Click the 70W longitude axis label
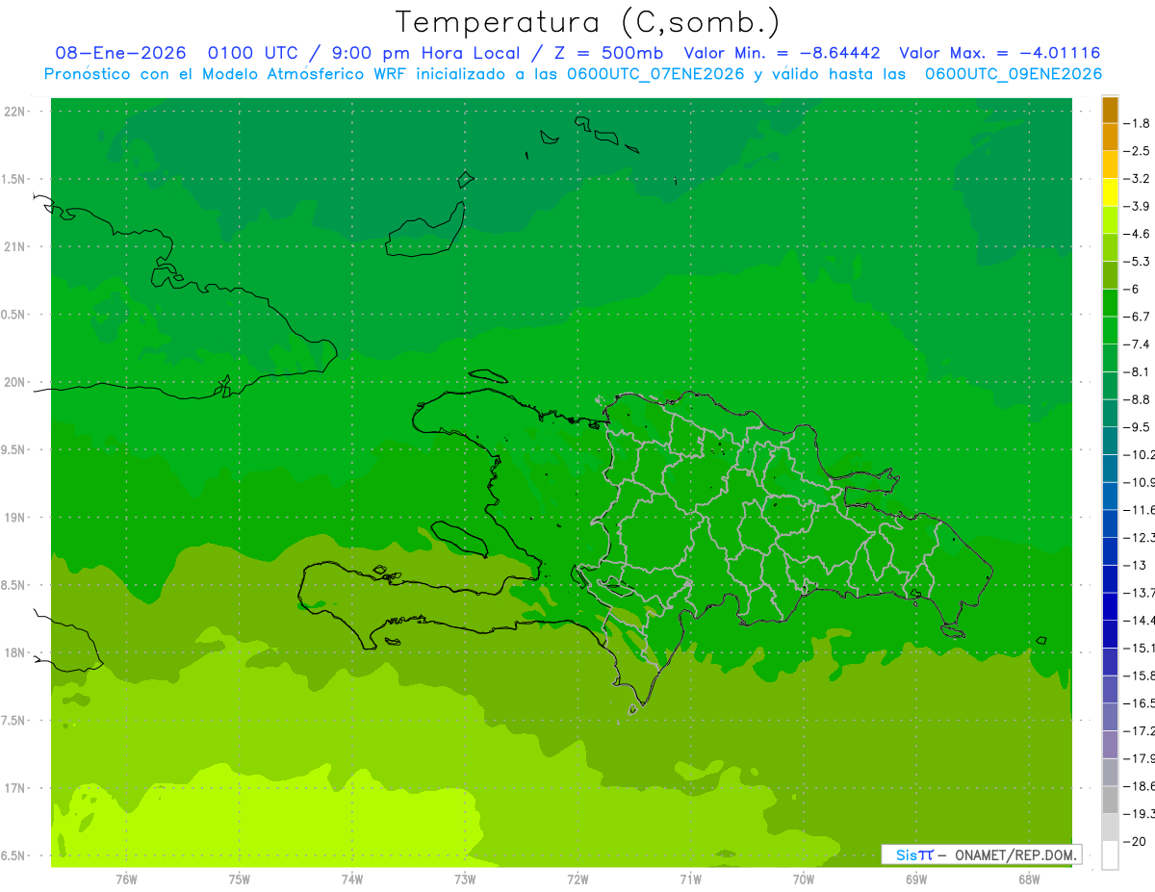The image size is (1155, 892). pos(804,879)
